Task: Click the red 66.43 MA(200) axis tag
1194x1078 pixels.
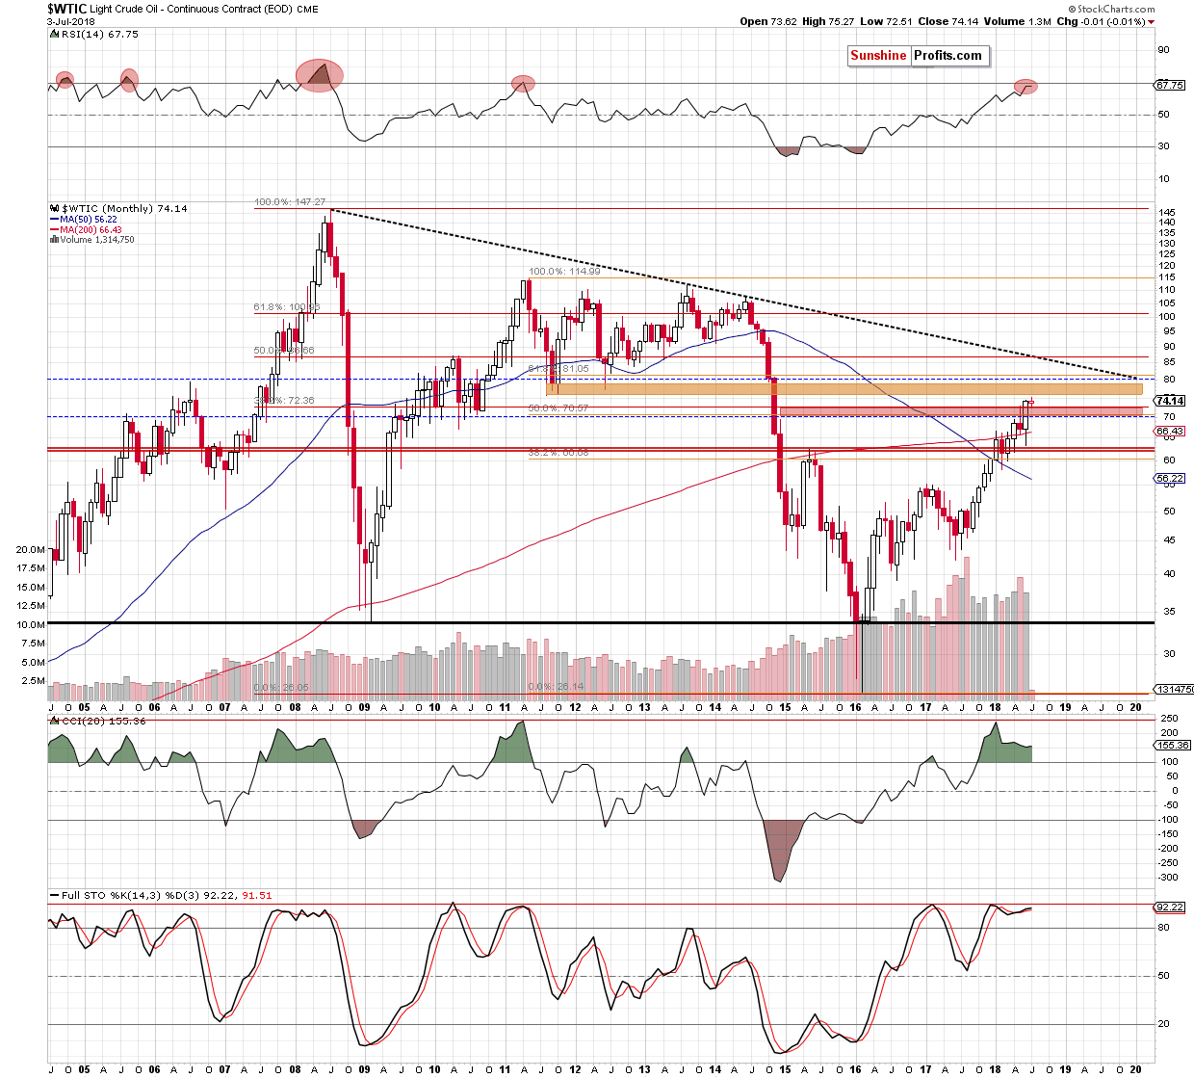Action: [x=1169, y=432]
